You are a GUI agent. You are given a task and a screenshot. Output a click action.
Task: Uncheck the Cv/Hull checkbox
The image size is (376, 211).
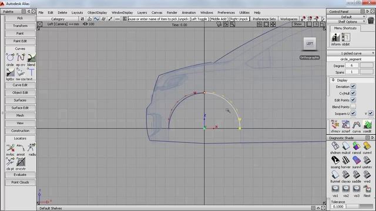(x=353, y=93)
